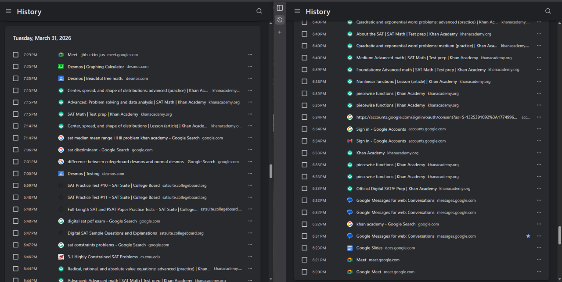Toggle the sidebar panel icon between the panes
The image size is (562, 282).
pos(280,8)
